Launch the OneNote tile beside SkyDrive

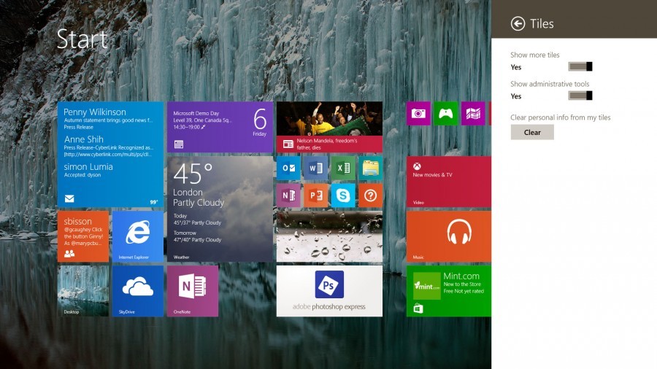[193, 290]
